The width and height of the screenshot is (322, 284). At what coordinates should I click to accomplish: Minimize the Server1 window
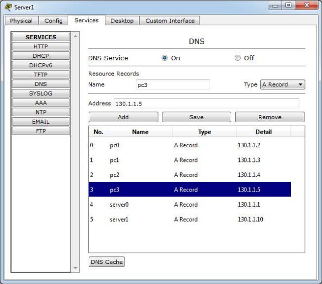point(275,6)
